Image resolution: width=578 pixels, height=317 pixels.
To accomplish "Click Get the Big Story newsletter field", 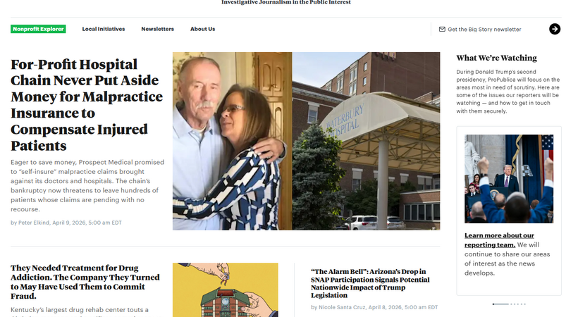I will point(484,29).
